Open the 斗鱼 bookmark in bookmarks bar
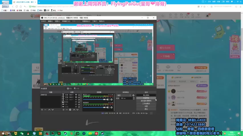This screenshot has height=136, width=243. [x=26, y=10]
